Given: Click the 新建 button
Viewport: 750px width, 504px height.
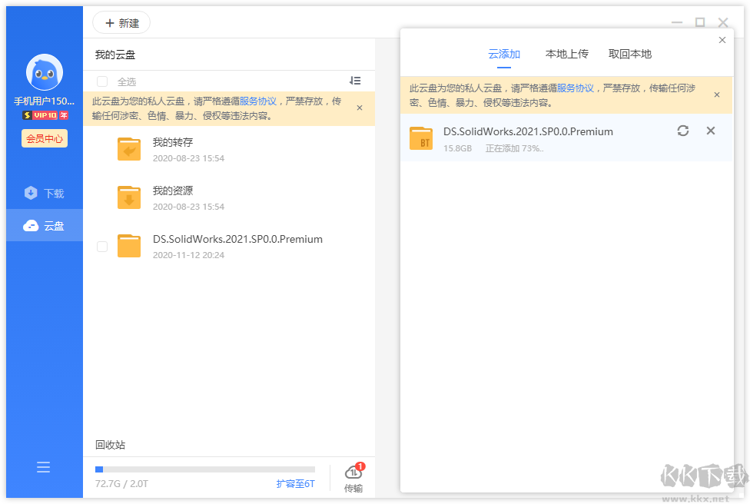Looking at the screenshot, I should 121,22.
